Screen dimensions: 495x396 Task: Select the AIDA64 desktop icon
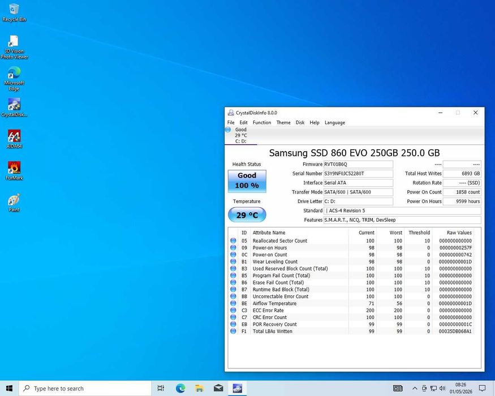click(14, 139)
